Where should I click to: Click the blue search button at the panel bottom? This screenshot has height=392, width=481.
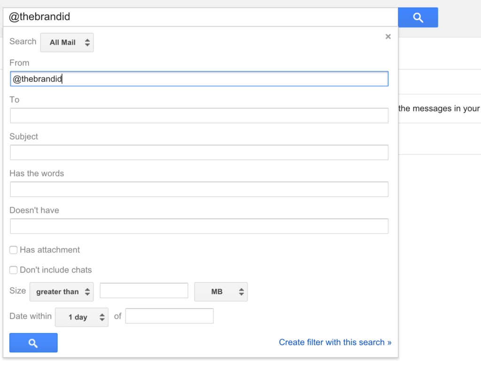[33, 343]
